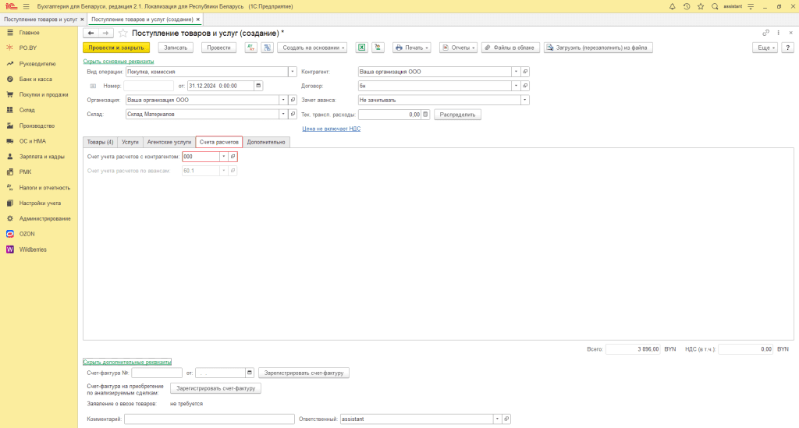799x428 pixels.
Task: Click the Цена не включает НДС link
Action: coord(332,128)
